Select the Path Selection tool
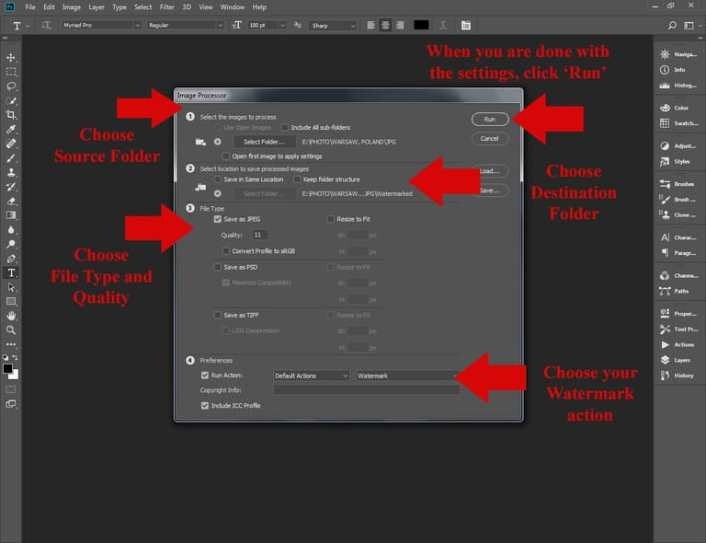Image resolution: width=706 pixels, height=543 pixels. (11, 287)
